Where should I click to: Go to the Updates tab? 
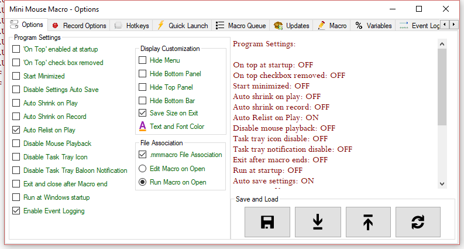tap(291, 26)
